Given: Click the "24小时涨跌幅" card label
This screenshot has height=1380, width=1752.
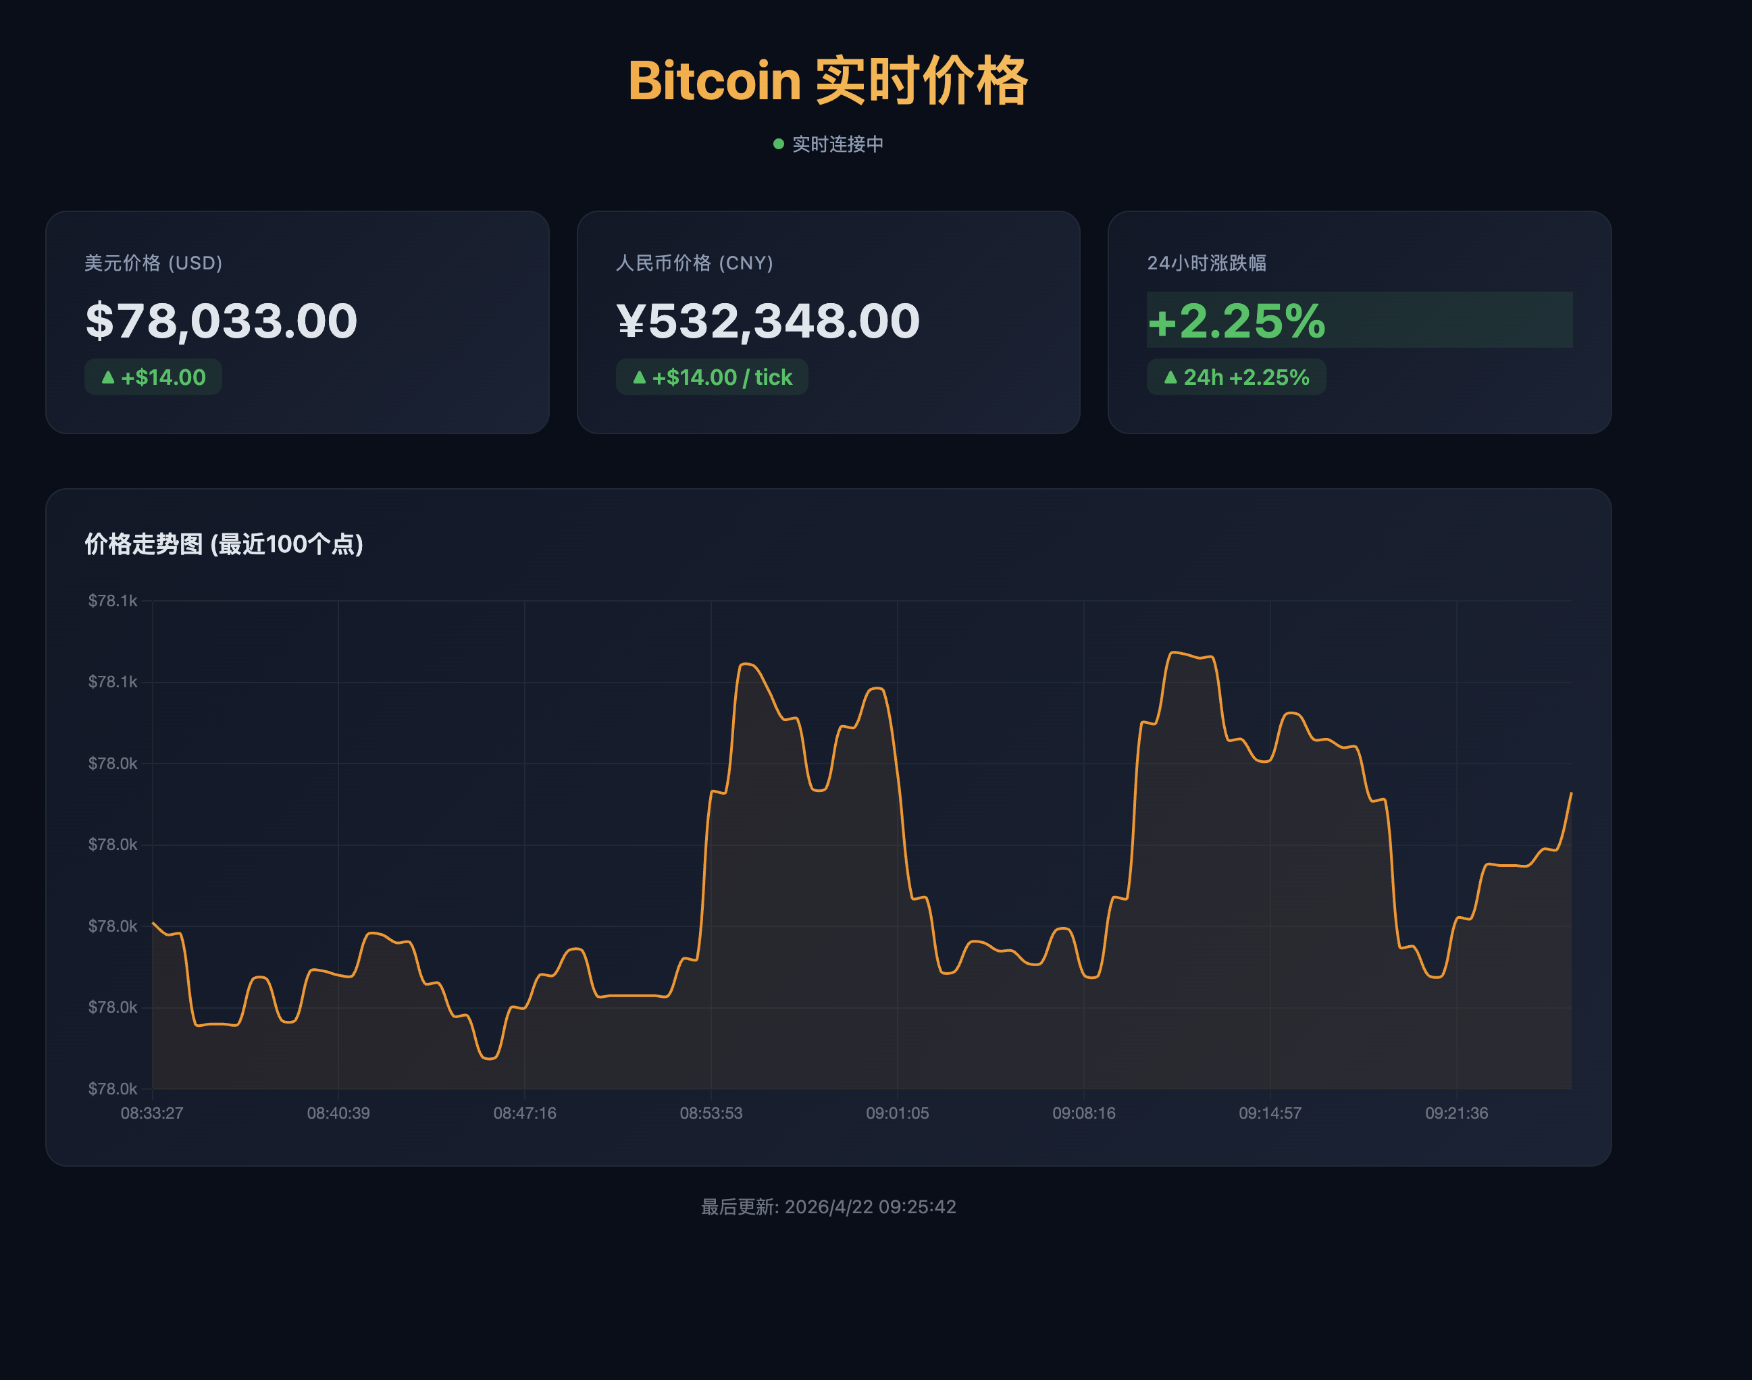Looking at the screenshot, I should tap(1206, 263).
